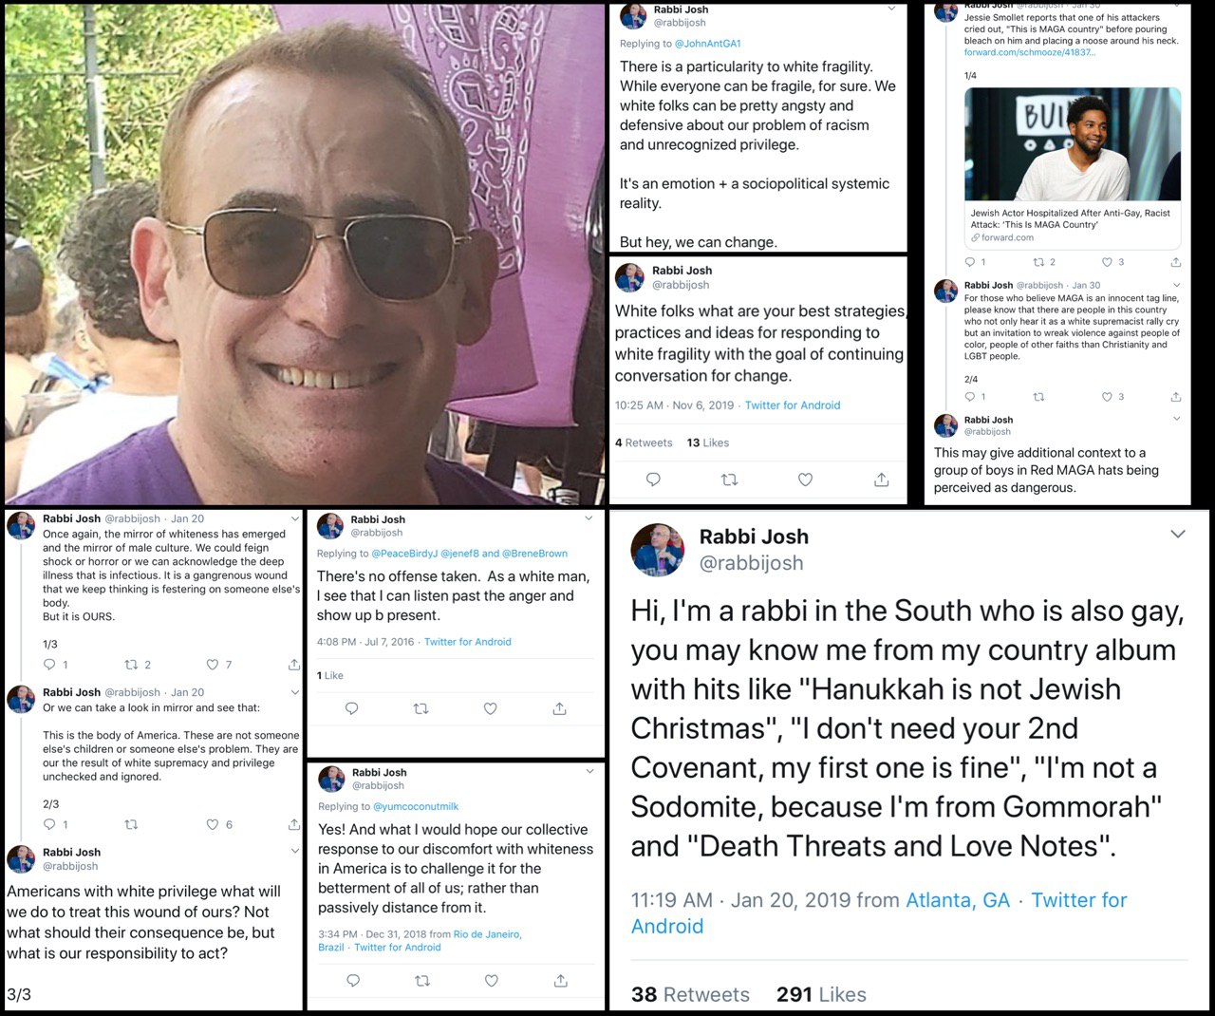Image resolution: width=1215 pixels, height=1016 pixels.
Task: Open the Jewish Actor Hospitalized article card
Action: (1073, 168)
